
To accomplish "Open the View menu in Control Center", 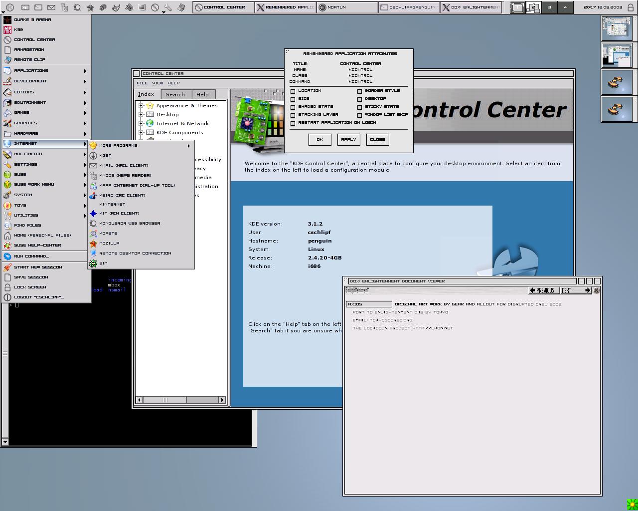I will pyautogui.click(x=158, y=83).
